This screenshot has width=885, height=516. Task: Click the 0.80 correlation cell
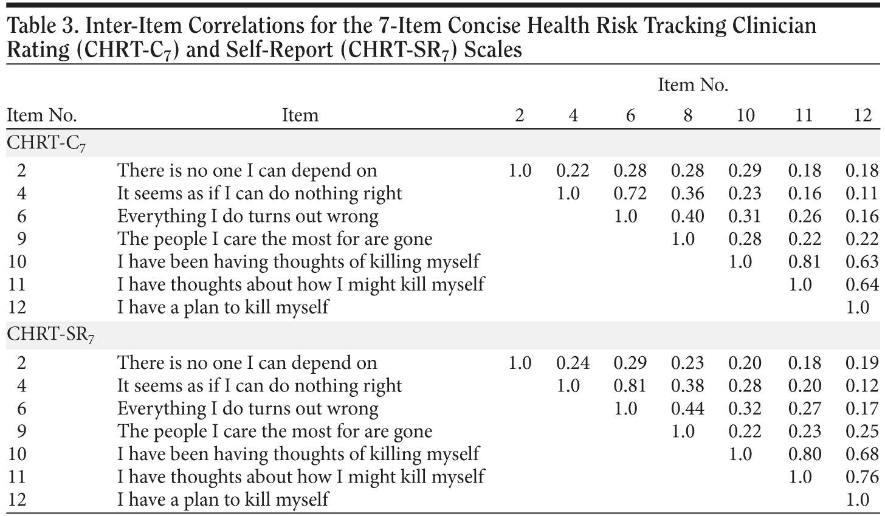(804, 454)
